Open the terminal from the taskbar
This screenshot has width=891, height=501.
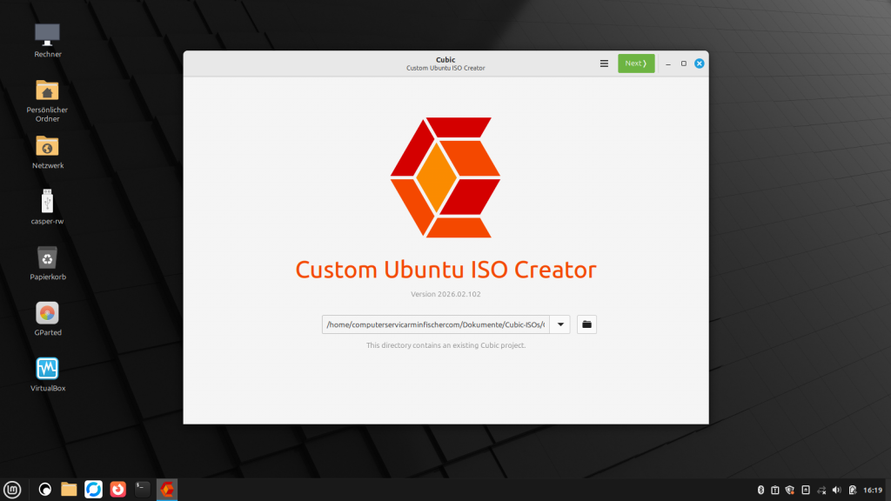pyautogui.click(x=142, y=489)
